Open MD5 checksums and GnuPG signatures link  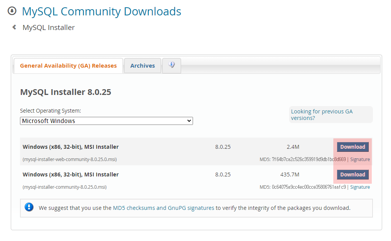click(x=163, y=208)
